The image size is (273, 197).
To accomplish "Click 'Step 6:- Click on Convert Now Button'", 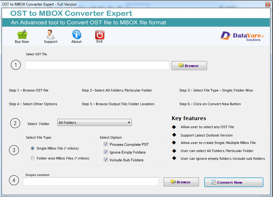I will (x=210, y=104).
